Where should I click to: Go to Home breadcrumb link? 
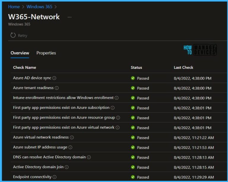point(14,7)
